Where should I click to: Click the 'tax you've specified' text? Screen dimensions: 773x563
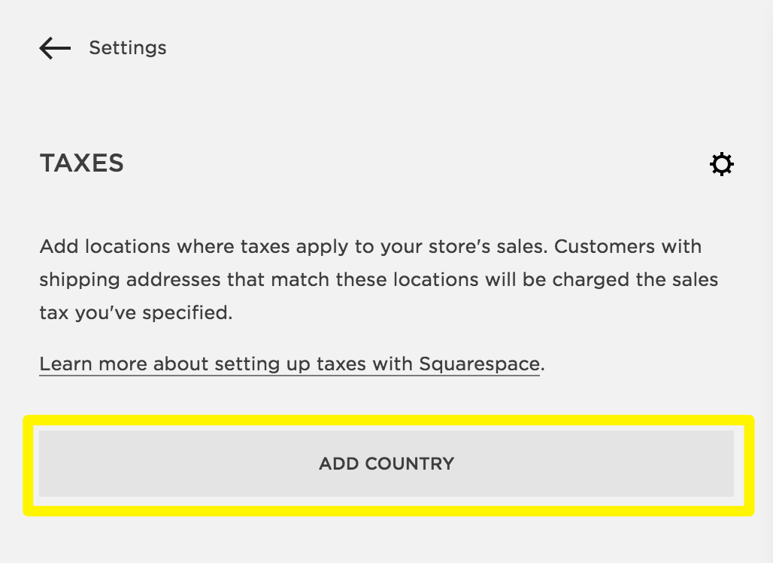click(135, 312)
